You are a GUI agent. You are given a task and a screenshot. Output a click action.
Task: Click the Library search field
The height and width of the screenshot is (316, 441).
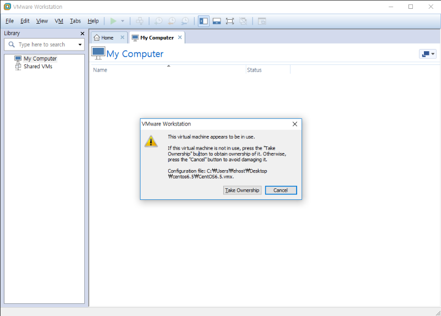point(44,45)
